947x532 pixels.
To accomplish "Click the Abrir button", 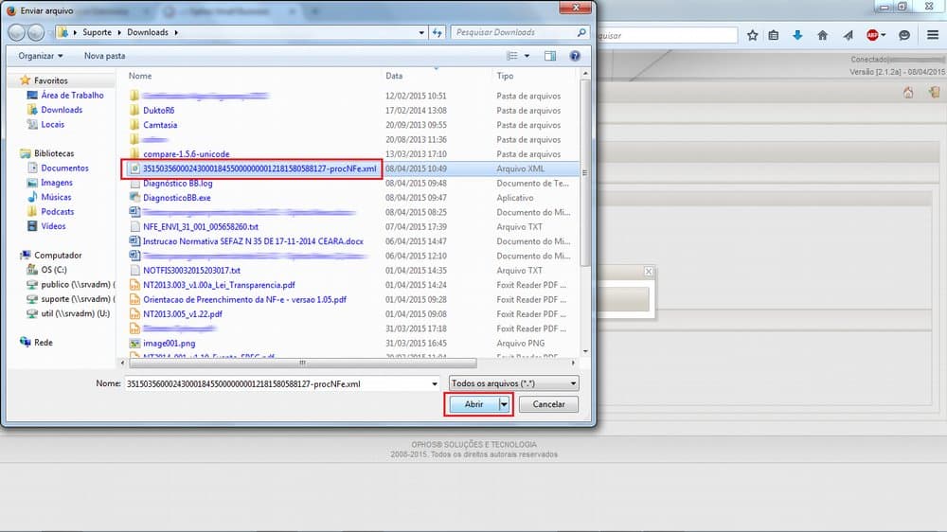I will (x=473, y=404).
